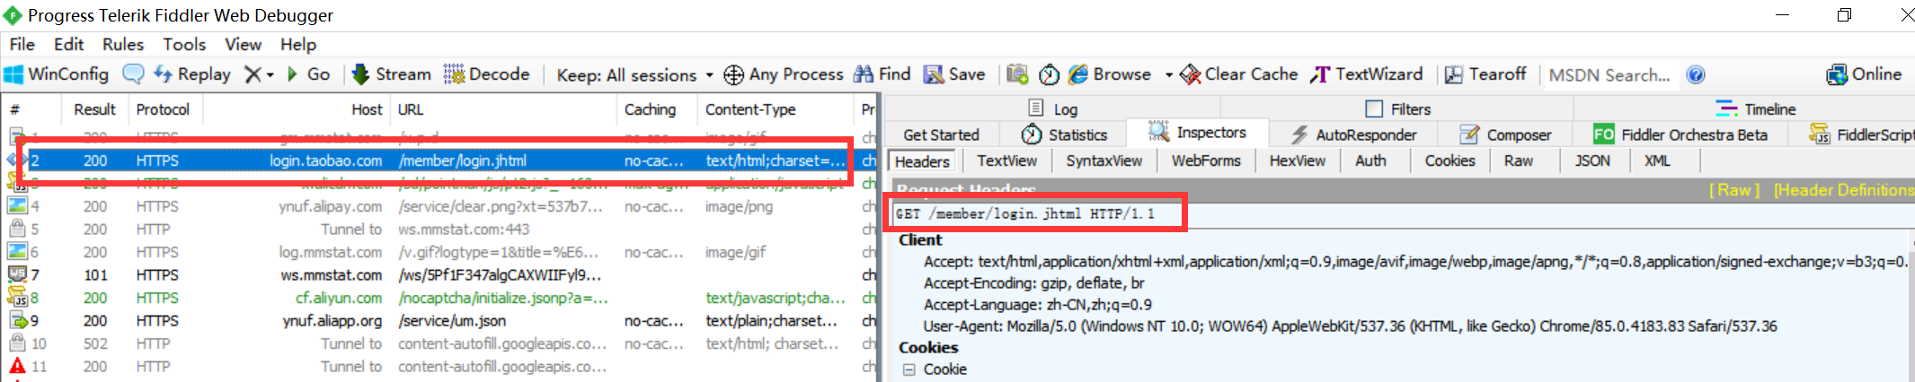Screen dimensions: 1915x382
Task: Select the SyntaxView inspector tab
Action: pos(1104,161)
